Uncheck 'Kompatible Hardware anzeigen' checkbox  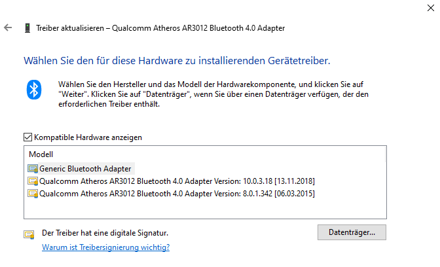(x=27, y=137)
